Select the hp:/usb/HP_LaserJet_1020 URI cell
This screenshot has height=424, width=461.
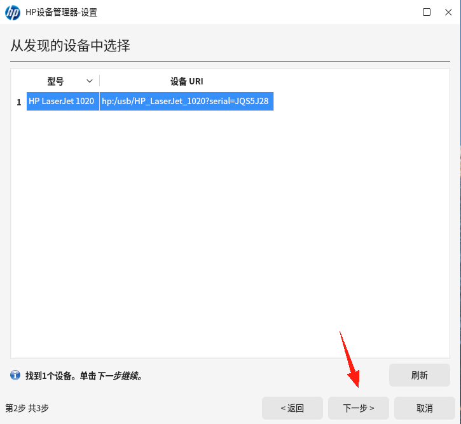(x=187, y=101)
